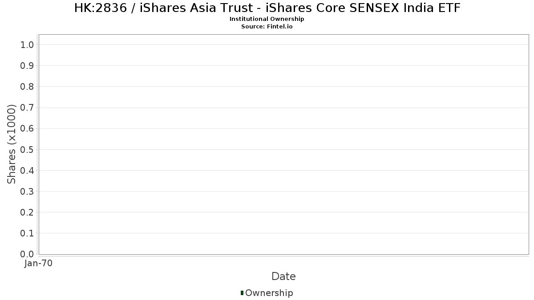This screenshot has width=534, height=300.
Task: Click the 0.3 y-axis tick label
Action: (x=27, y=191)
